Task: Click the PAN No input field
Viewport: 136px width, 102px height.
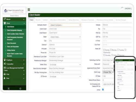Action: [x=117, y=33]
